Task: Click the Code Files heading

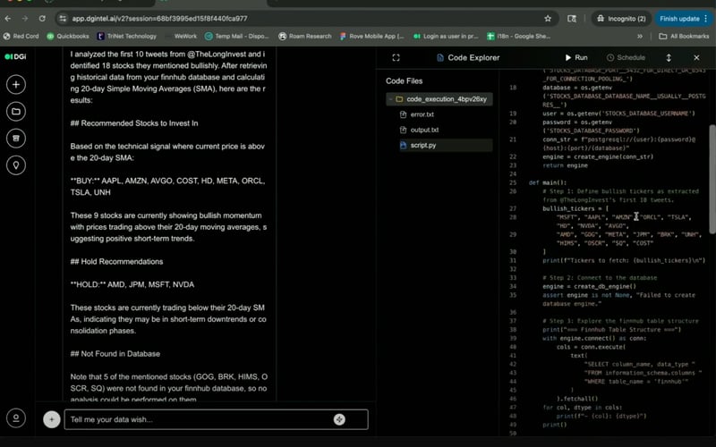Action: [x=405, y=80]
